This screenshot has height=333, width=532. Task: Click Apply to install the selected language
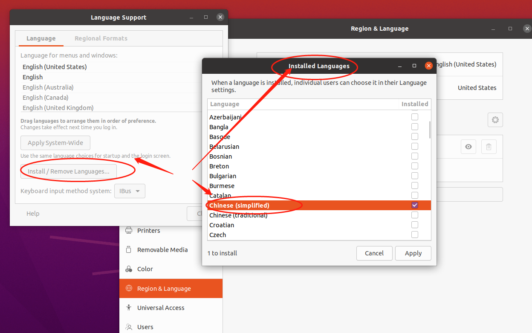coord(413,253)
